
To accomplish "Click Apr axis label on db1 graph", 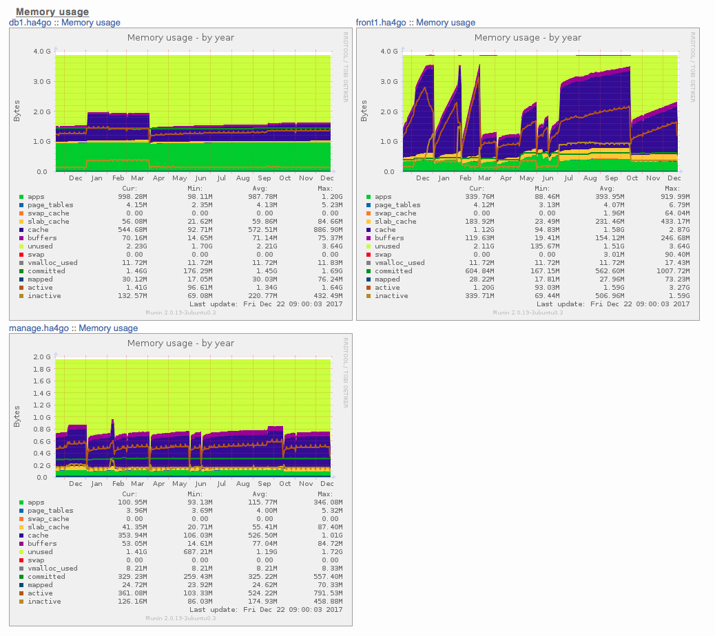I will coord(158,178).
